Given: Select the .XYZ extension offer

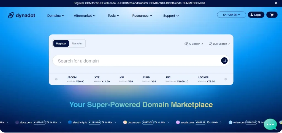Looking at the screenshot, I should 102,79.
